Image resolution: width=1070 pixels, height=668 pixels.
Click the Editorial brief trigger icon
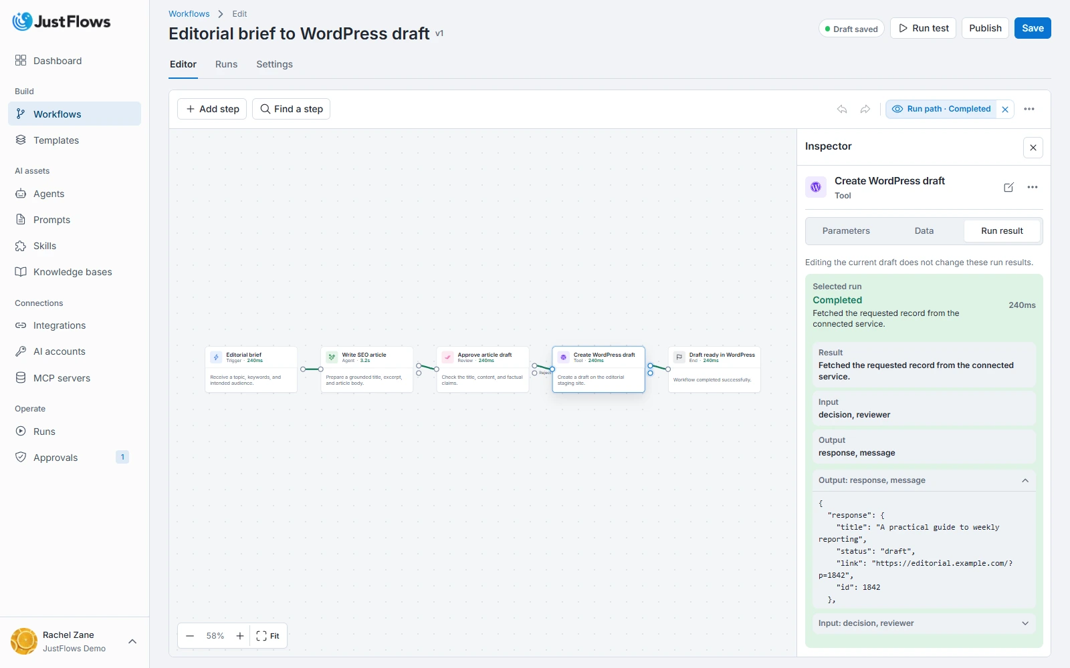coord(216,357)
